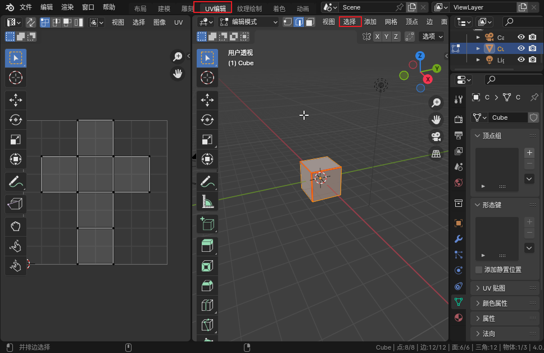Choose the Add Cube tool
Screen dimensions: 544x353
(x=207, y=224)
